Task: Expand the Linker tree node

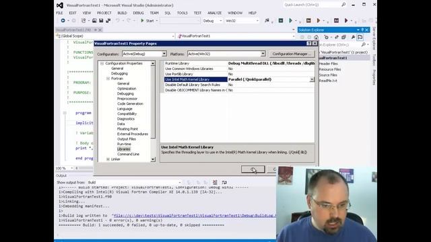Action: (108, 159)
